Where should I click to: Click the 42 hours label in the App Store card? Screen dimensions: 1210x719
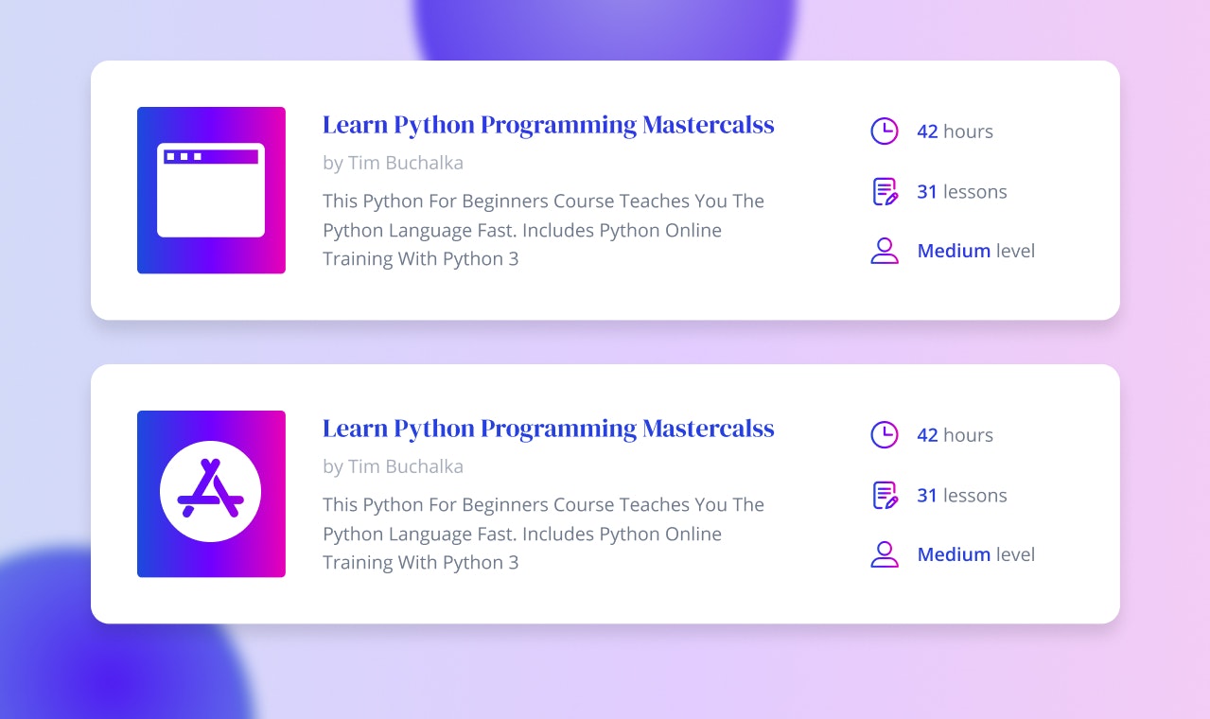tap(955, 435)
